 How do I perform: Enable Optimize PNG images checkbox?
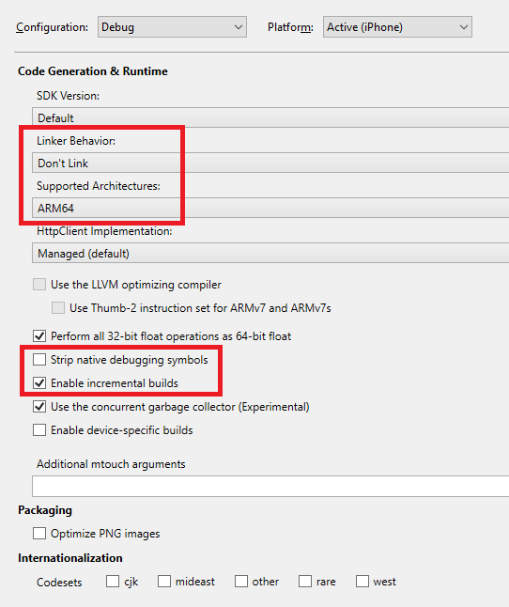[39, 534]
